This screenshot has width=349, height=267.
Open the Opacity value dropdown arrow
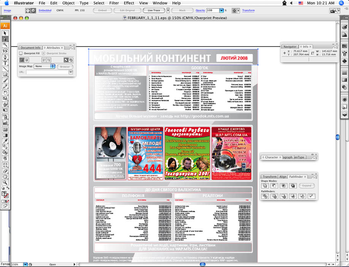pyautogui.click(x=221, y=11)
